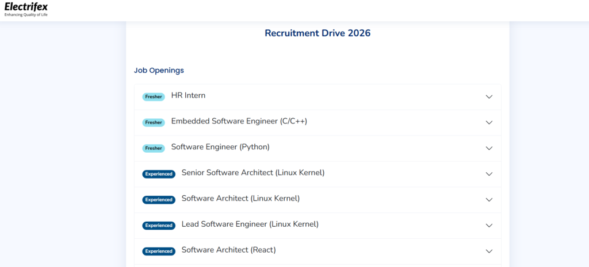Click Experienced badge on Lead Software Engineer

(159, 226)
